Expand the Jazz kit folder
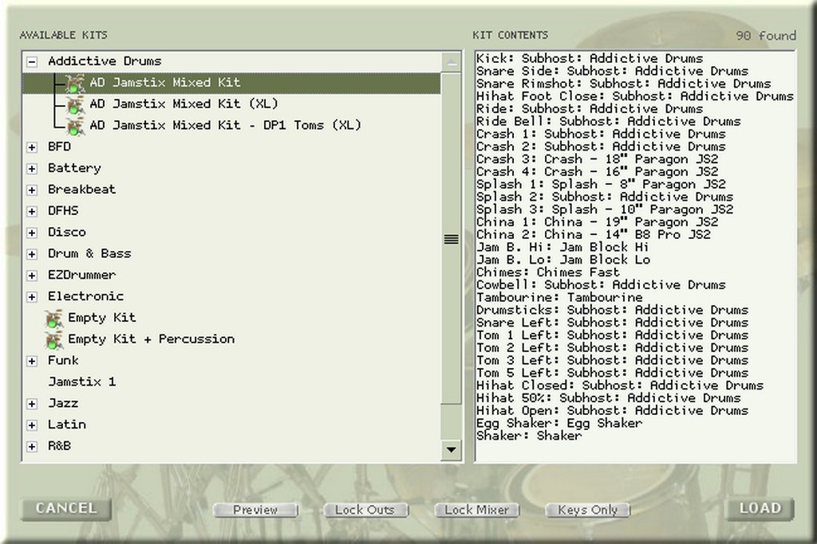Viewport: 817px width, 544px height. [32, 404]
